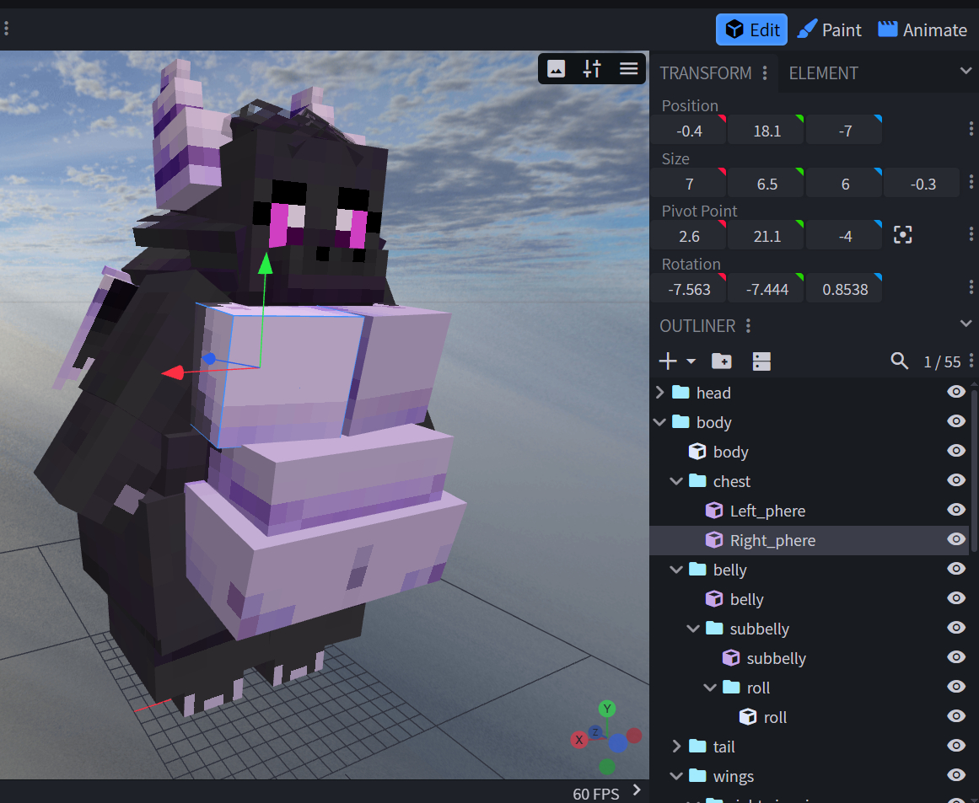Expand the head folder in outliner

click(660, 393)
